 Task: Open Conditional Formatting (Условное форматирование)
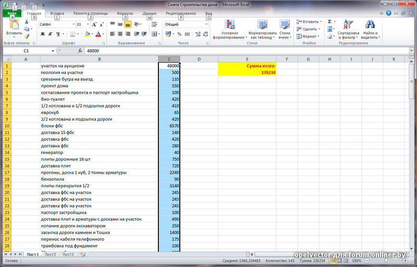click(x=229, y=29)
